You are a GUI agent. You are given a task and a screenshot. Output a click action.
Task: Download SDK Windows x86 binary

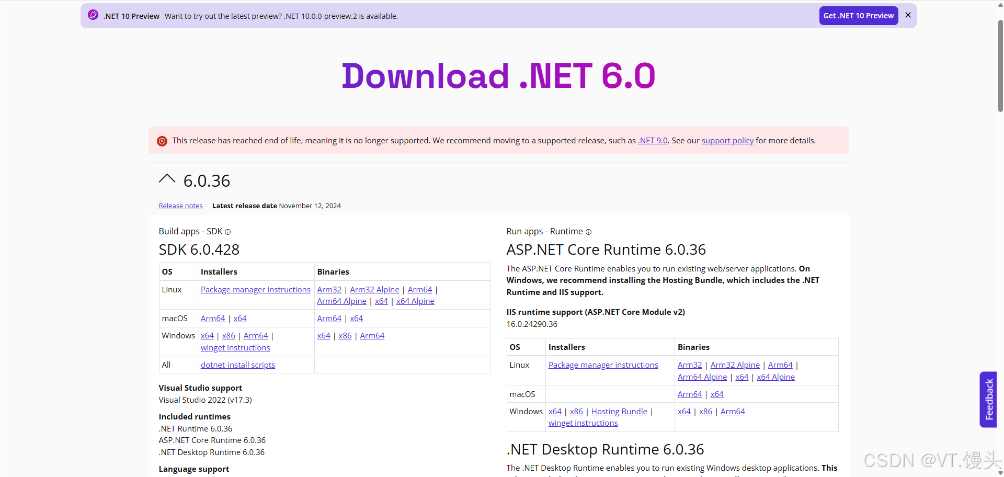point(345,335)
